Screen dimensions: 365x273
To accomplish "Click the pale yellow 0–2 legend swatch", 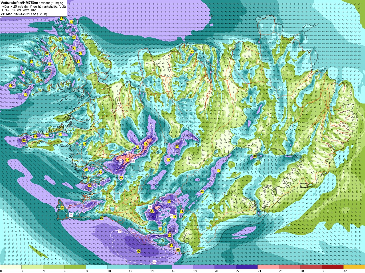I will point(11,267).
